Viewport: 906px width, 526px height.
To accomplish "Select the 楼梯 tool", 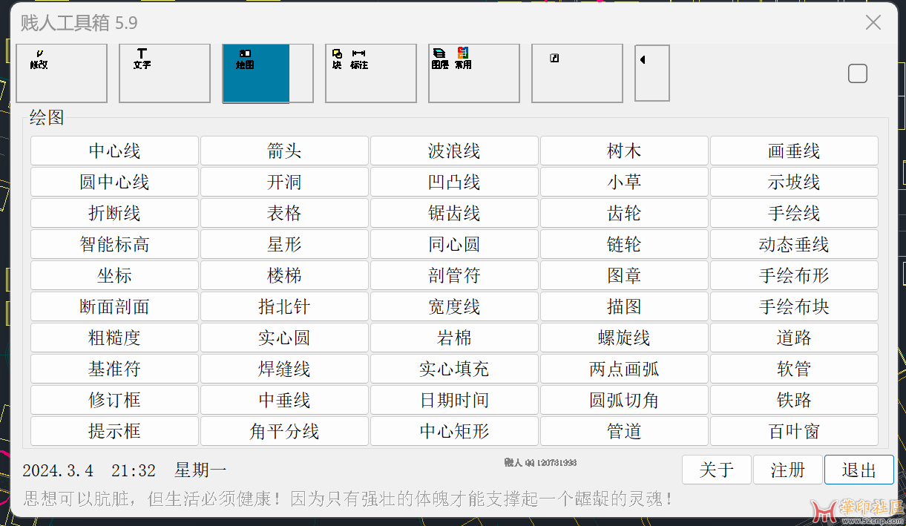I will 284,275.
